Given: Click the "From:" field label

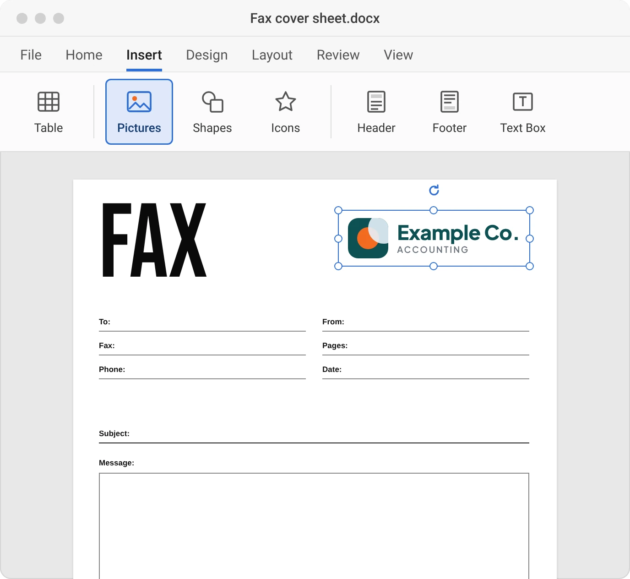Looking at the screenshot, I should point(333,322).
